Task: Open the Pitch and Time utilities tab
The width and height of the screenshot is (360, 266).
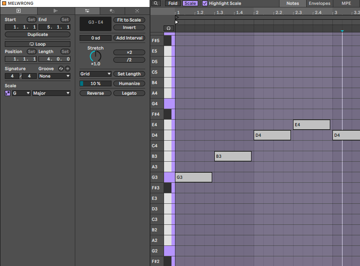Action: pyautogui.click(x=87, y=11)
